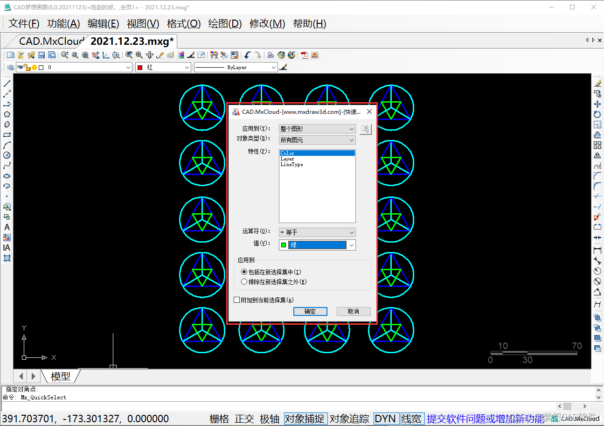Image resolution: width=604 pixels, height=426 pixels.
Task: Click the Undo arrow toolbar icon
Action: (248, 55)
